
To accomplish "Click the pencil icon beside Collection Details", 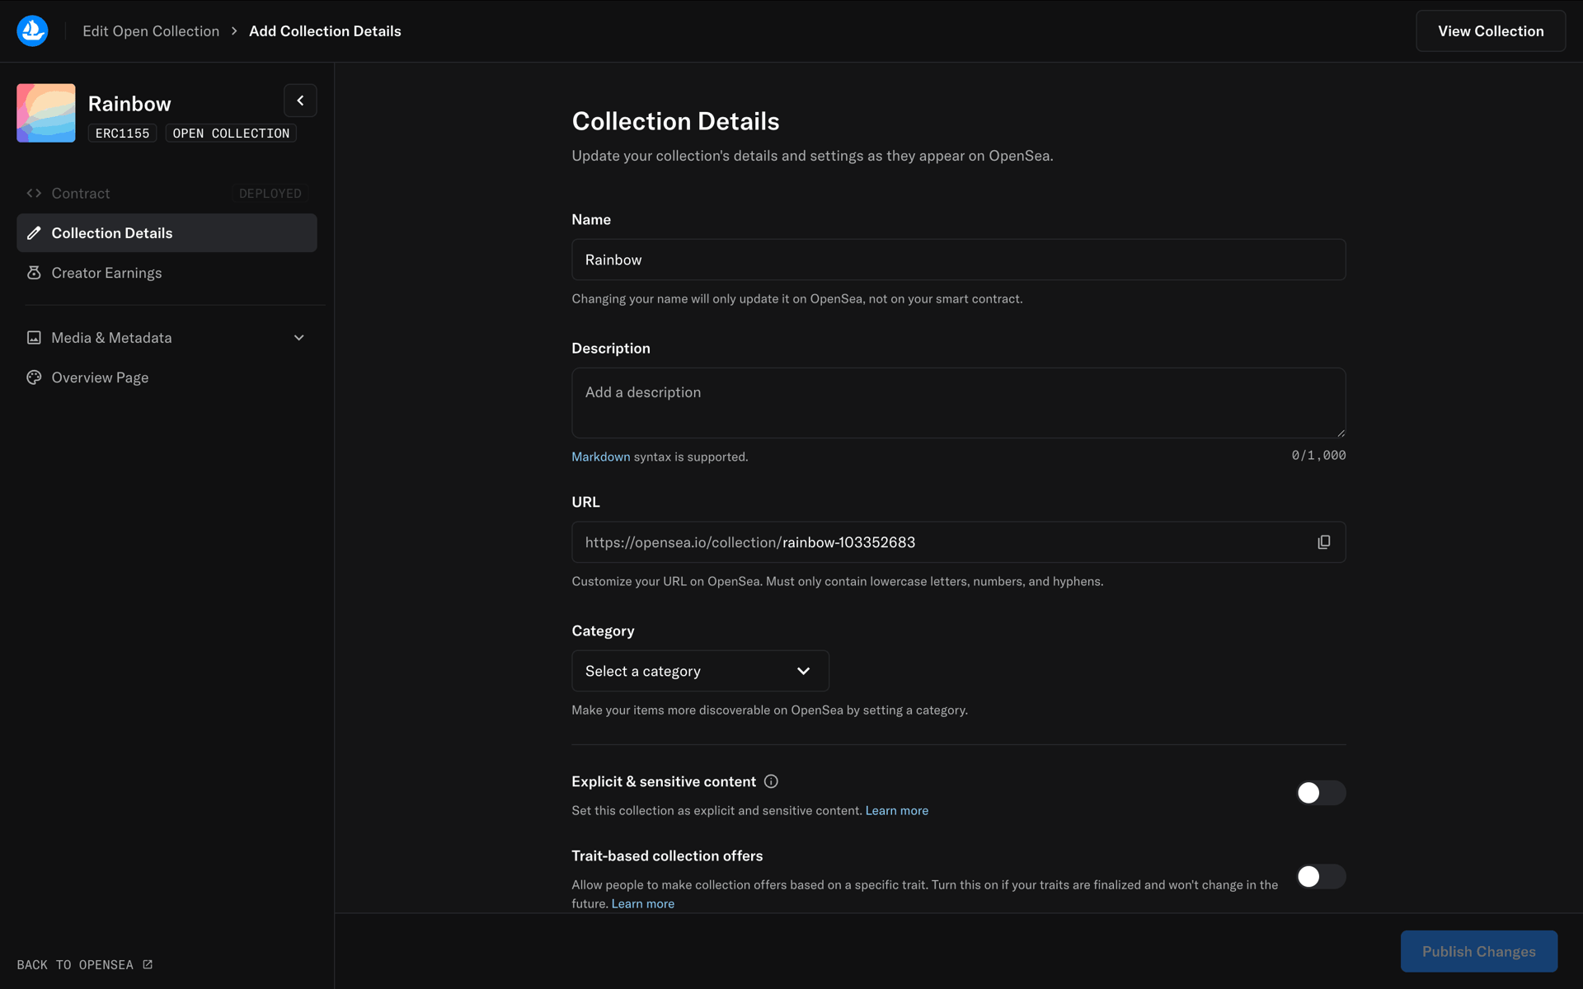I will coord(34,233).
